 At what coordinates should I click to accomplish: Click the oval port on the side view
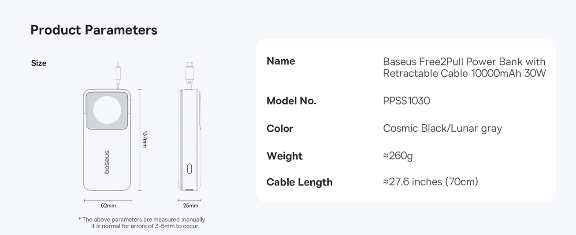[x=190, y=169]
